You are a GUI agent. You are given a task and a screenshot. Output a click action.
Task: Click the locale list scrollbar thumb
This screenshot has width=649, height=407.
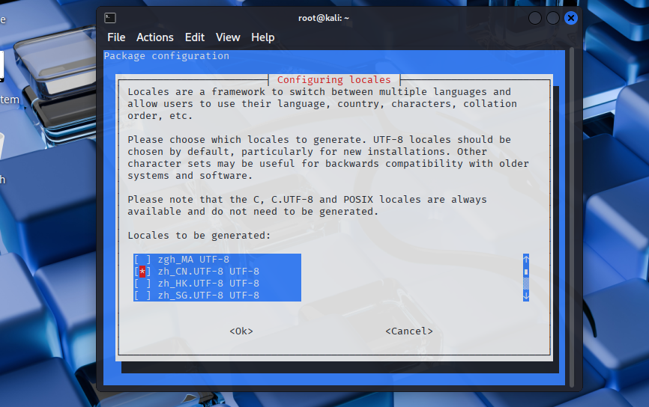coord(526,272)
